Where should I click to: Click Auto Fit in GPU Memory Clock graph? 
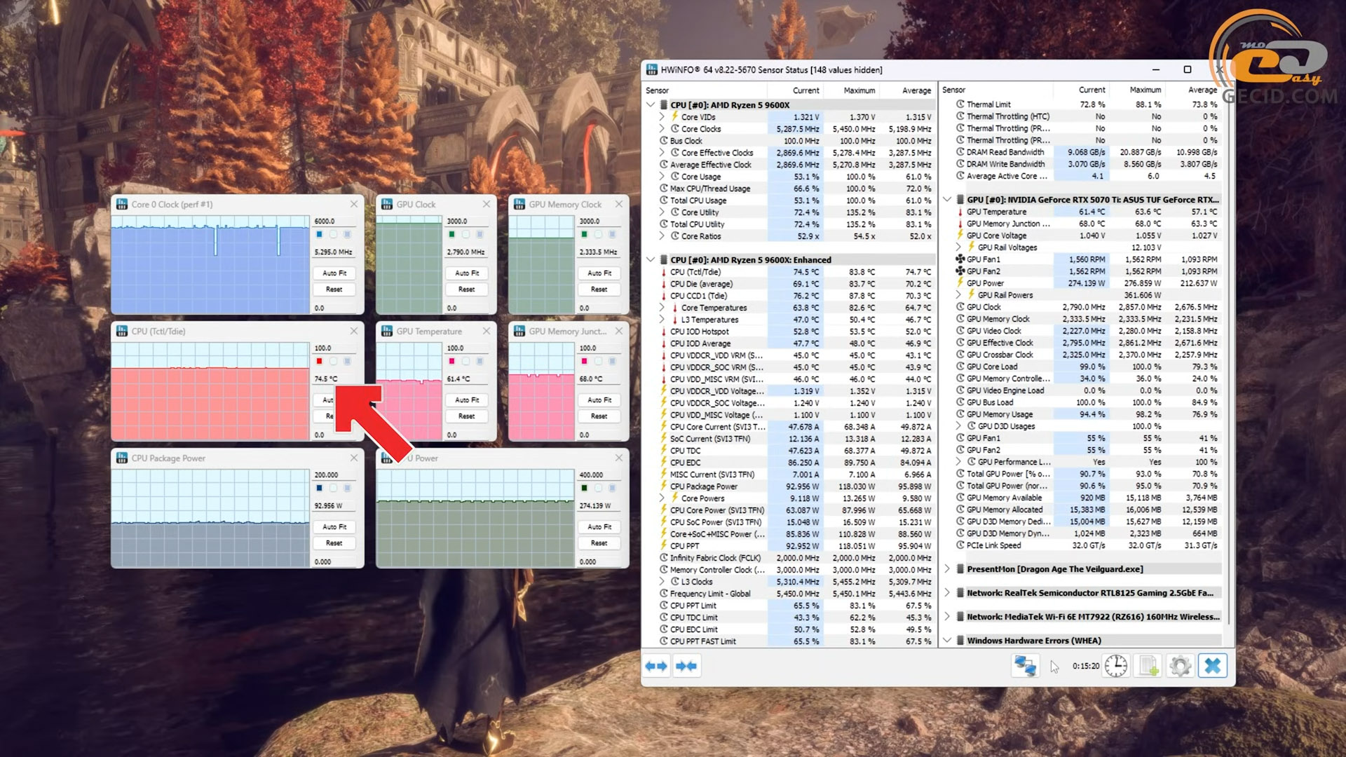click(x=599, y=273)
